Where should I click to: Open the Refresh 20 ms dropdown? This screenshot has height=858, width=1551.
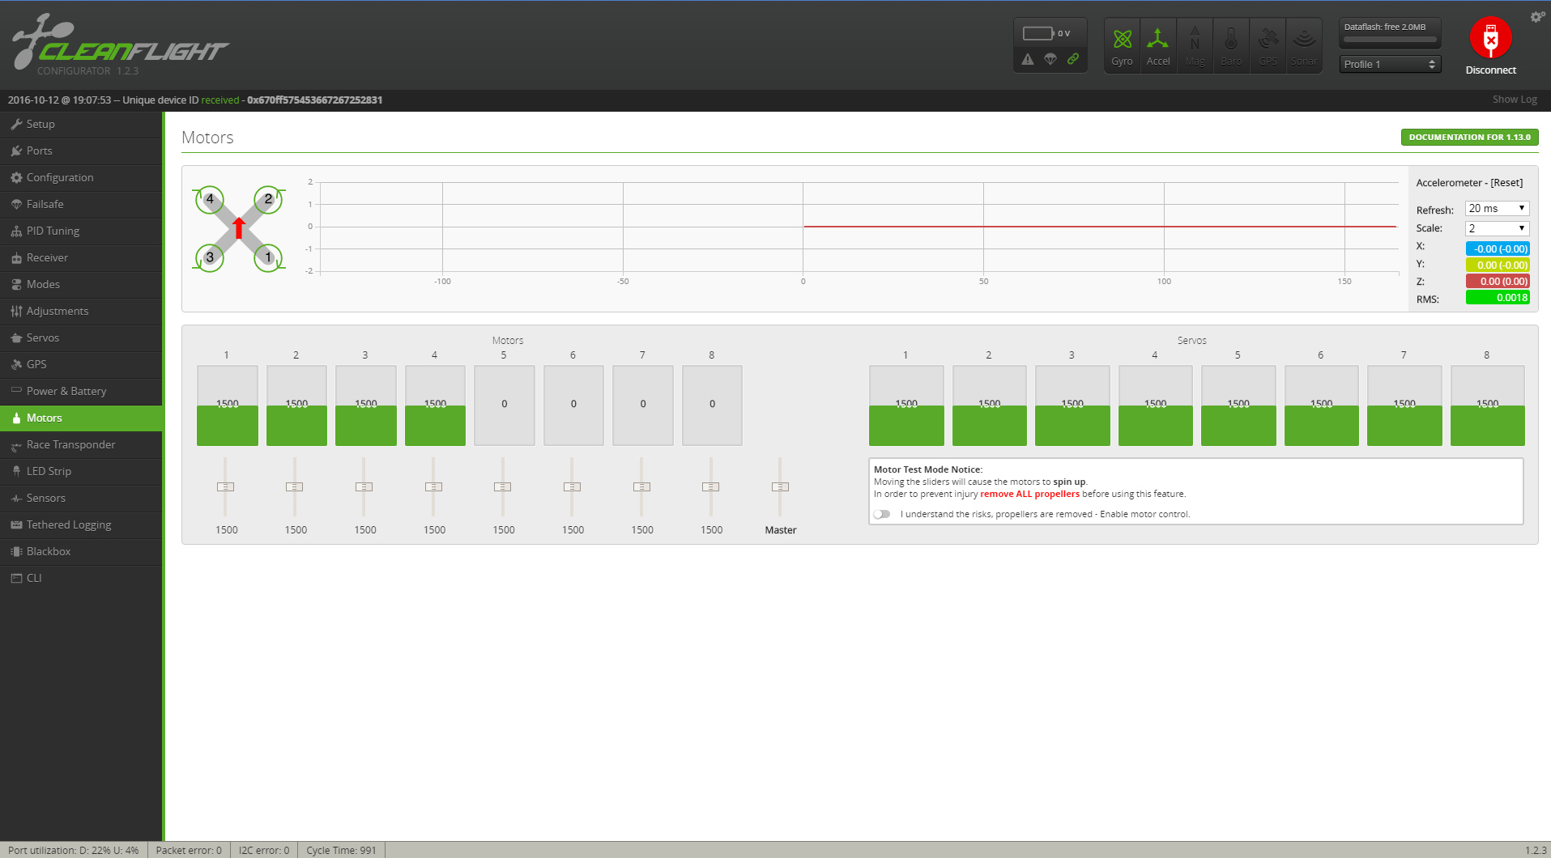click(x=1497, y=208)
